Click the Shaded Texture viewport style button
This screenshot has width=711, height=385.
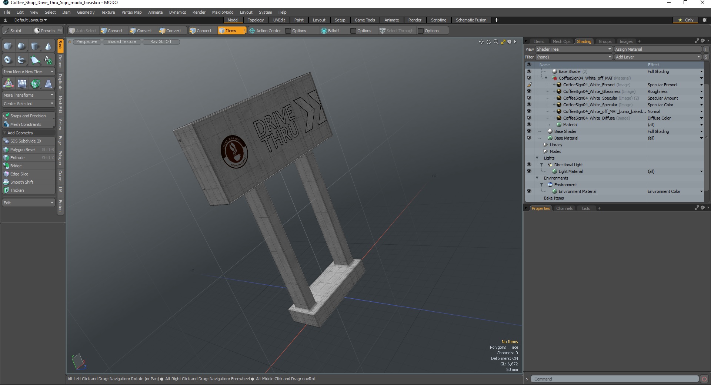[121, 42]
